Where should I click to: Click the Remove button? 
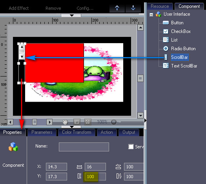tap(53, 8)
